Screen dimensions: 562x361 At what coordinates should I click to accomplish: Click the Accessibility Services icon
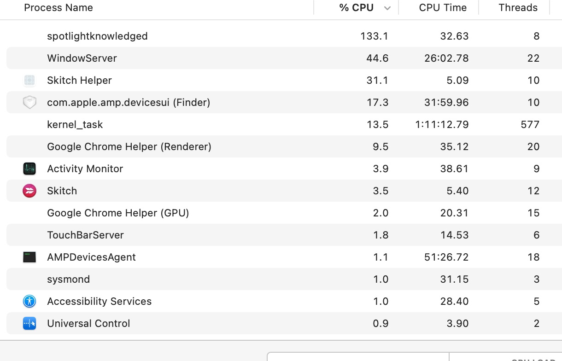(29, 301)
